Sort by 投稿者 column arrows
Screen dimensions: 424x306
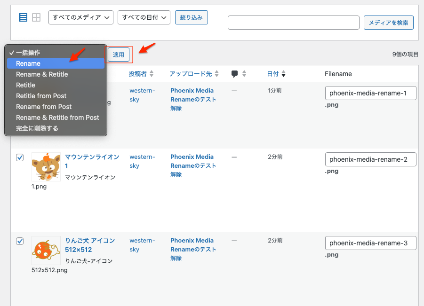click(152, 74)
